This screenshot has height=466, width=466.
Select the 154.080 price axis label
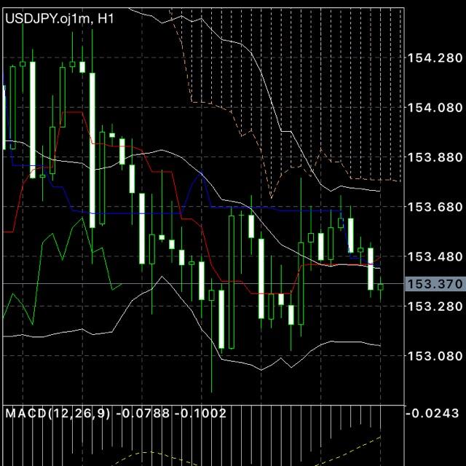435,108
